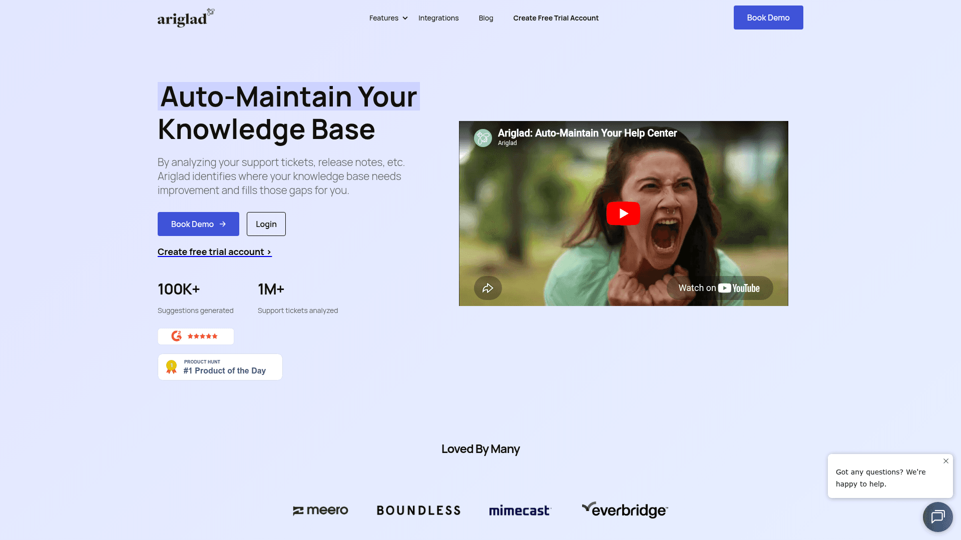The image size is (961, 540).
Task: Expand the Features dropdown menu
Action: [x=388, y=18]
